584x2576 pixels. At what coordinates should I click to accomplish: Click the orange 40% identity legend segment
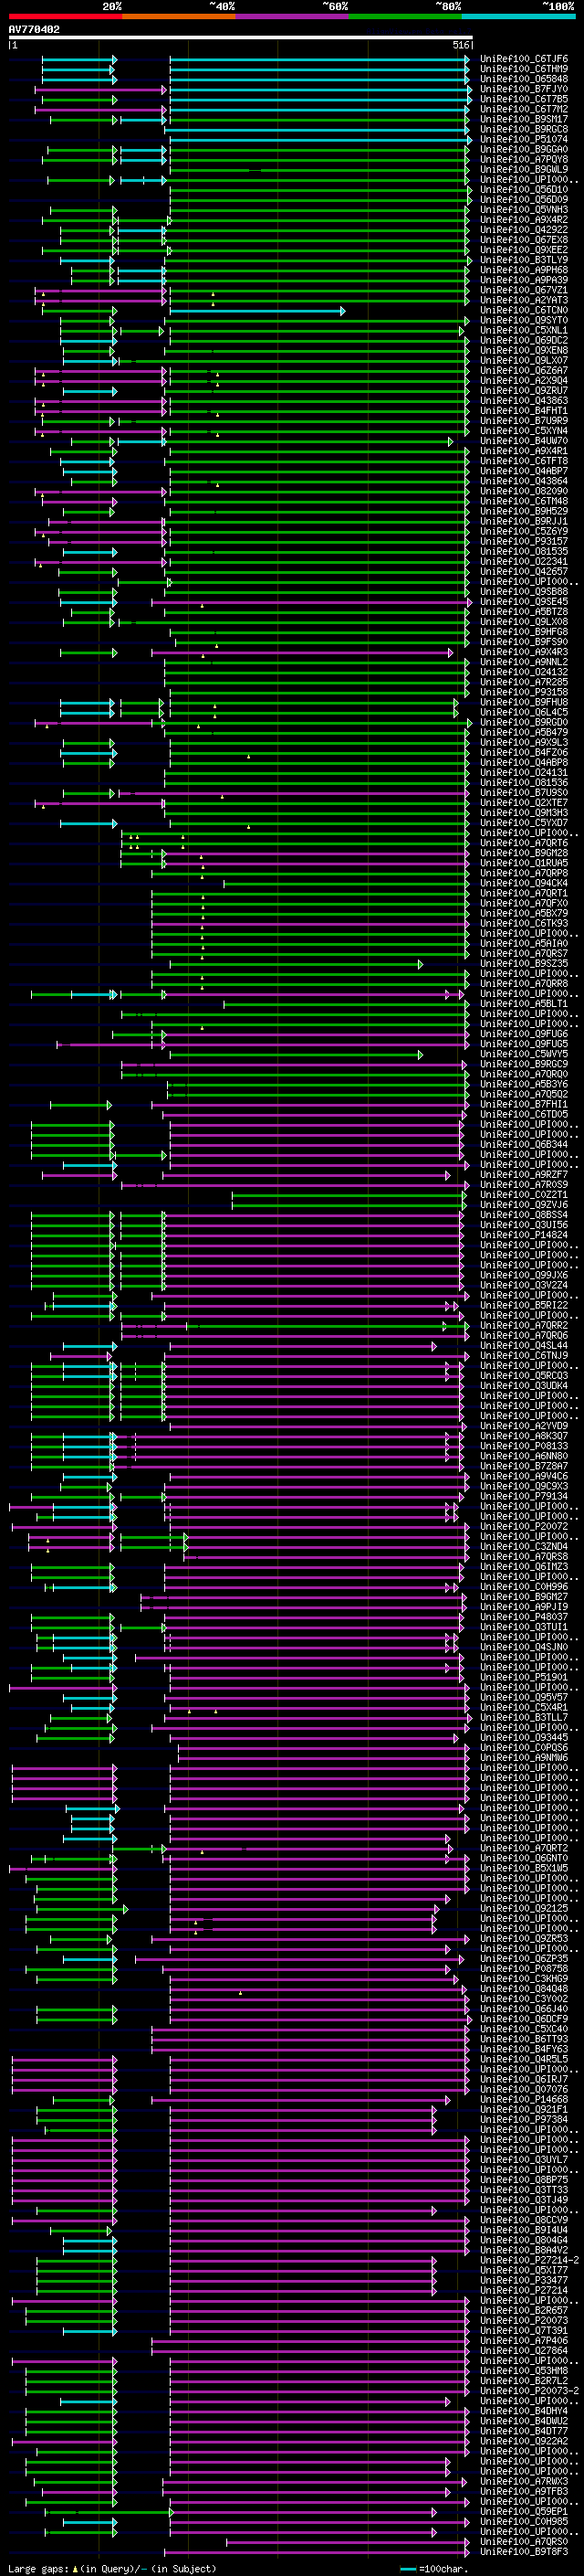click(179, 16)
